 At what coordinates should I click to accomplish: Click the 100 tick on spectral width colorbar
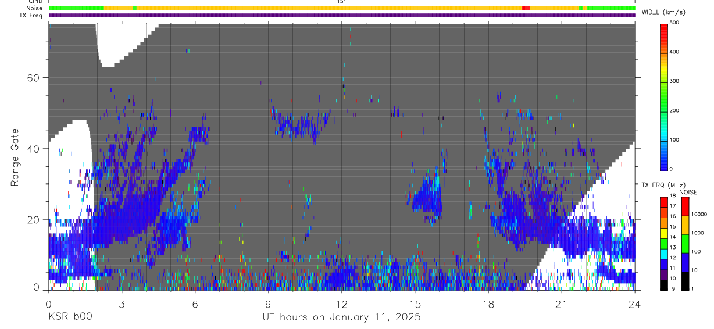(x=674, y=140)
